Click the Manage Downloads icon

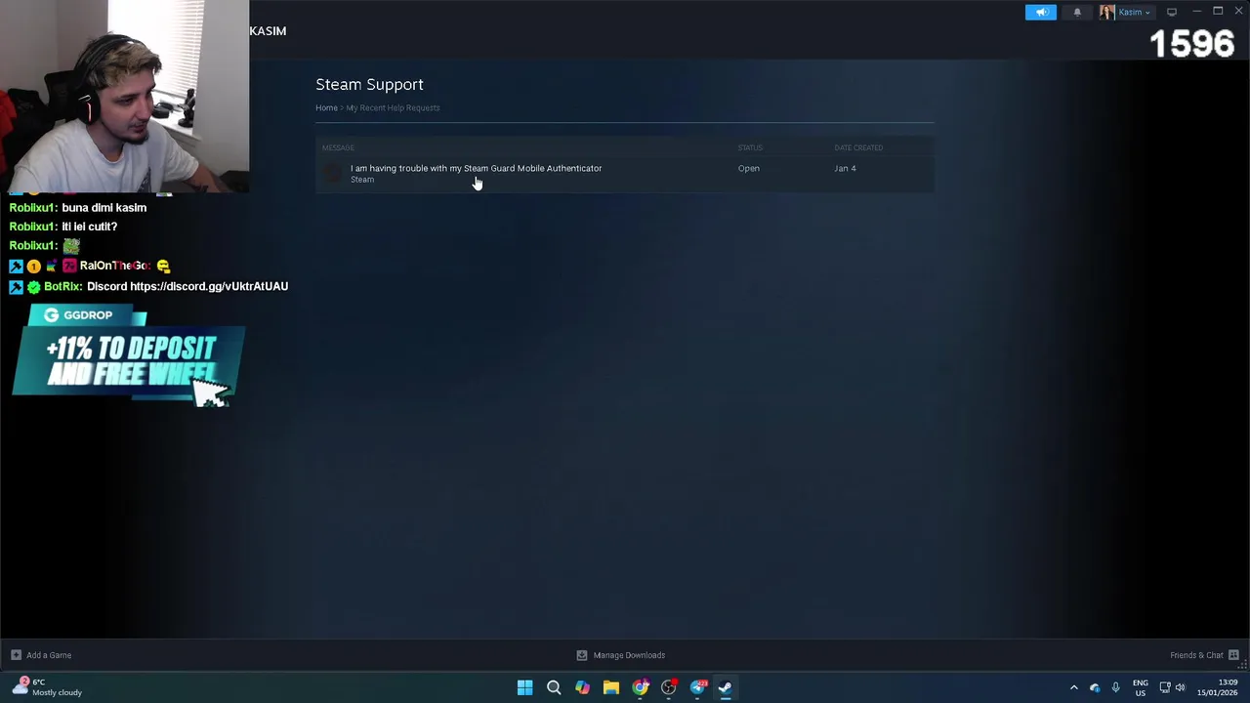tap(582, 655)
